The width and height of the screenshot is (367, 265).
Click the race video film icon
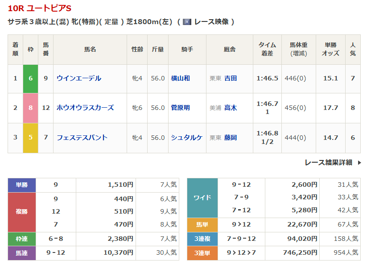pyautogui.click(x=187, y=22)
